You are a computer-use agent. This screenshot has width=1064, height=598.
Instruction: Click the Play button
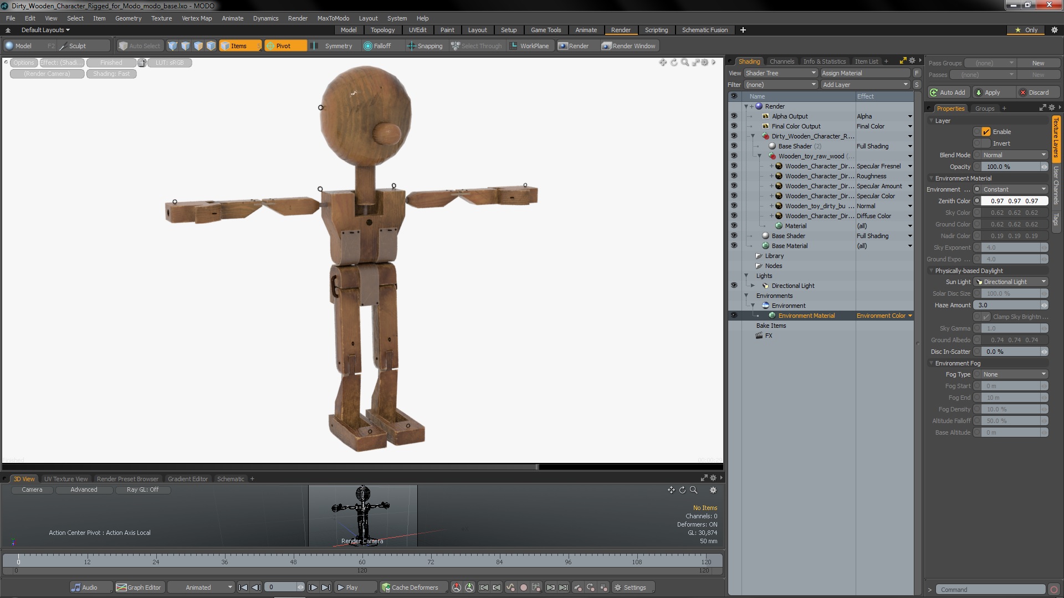coord(355,587)
